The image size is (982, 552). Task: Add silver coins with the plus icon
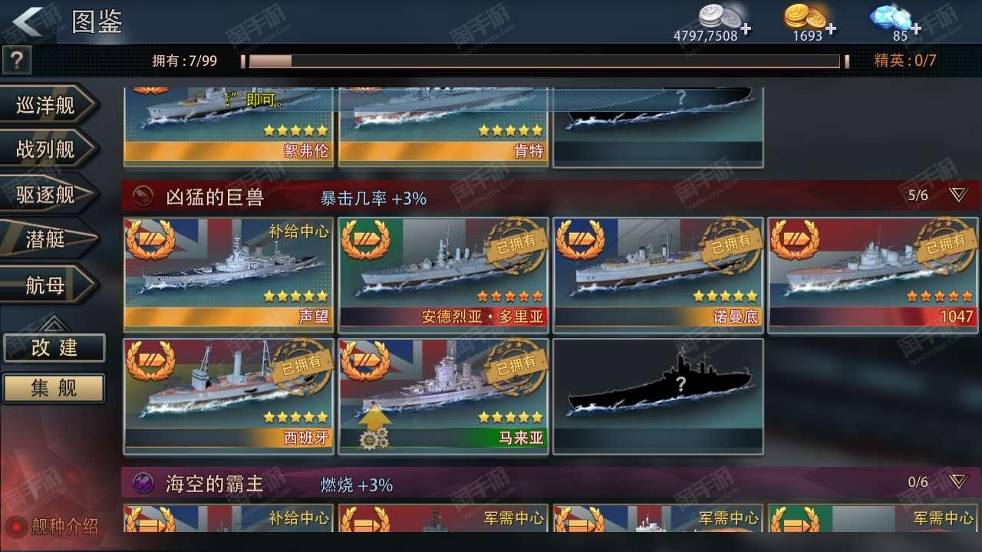(746, 31)
